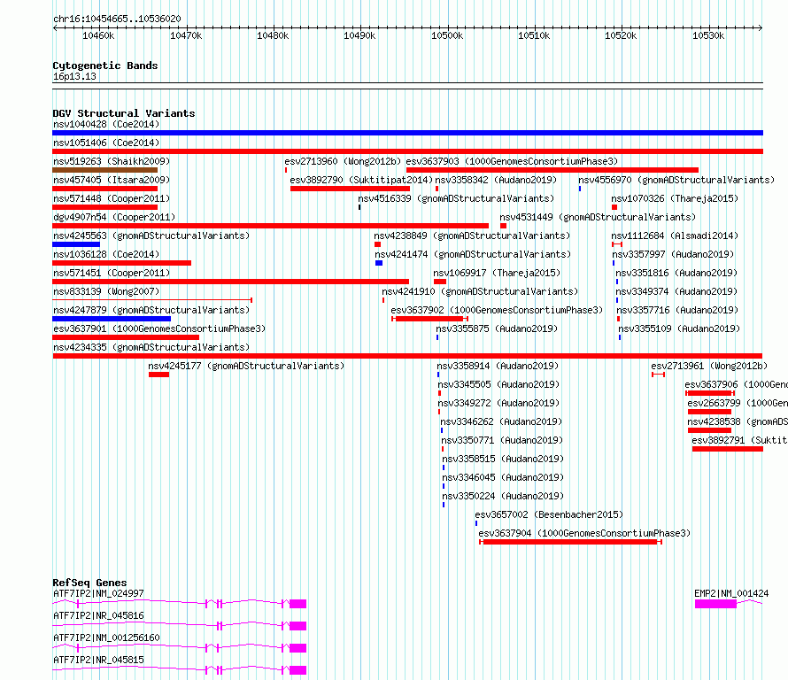788x680 pixels.
Task: Click the nsv1040428 (Coe2014) variant label
Action: (106, 124)
